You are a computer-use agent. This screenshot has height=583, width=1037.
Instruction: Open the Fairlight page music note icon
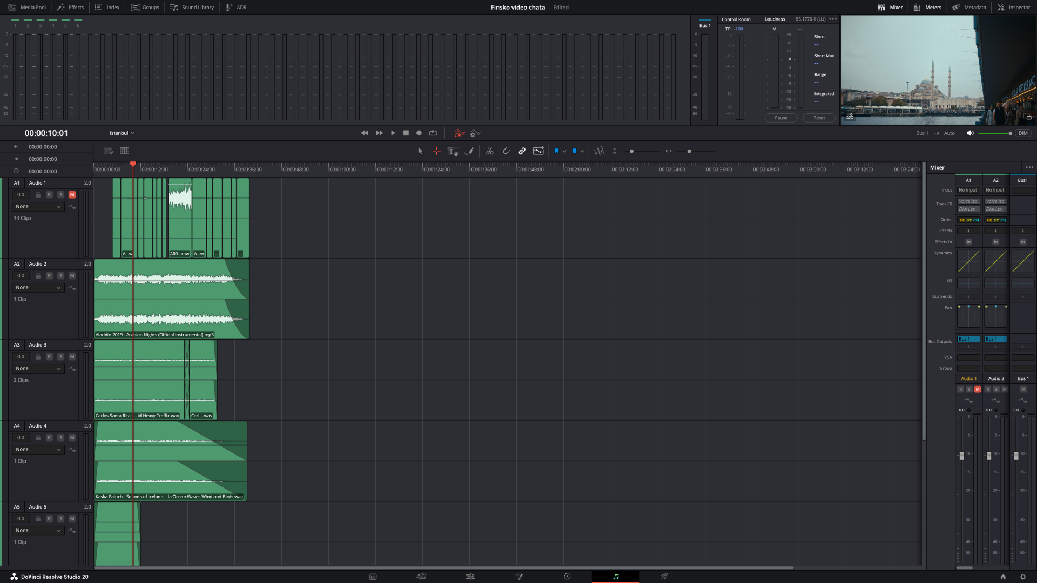pos(616,577)
